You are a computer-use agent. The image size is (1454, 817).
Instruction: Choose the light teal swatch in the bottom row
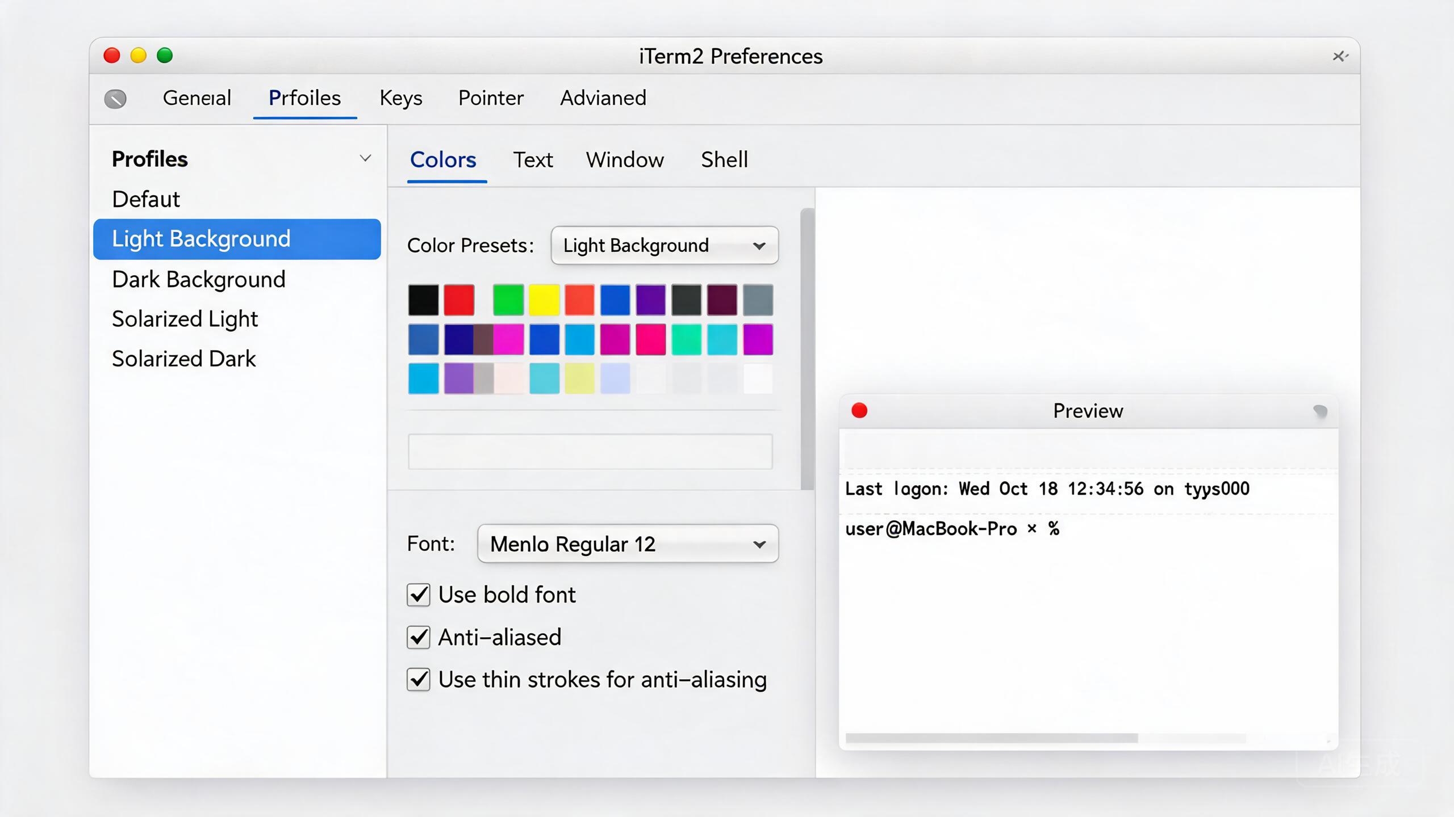[544, 378]
